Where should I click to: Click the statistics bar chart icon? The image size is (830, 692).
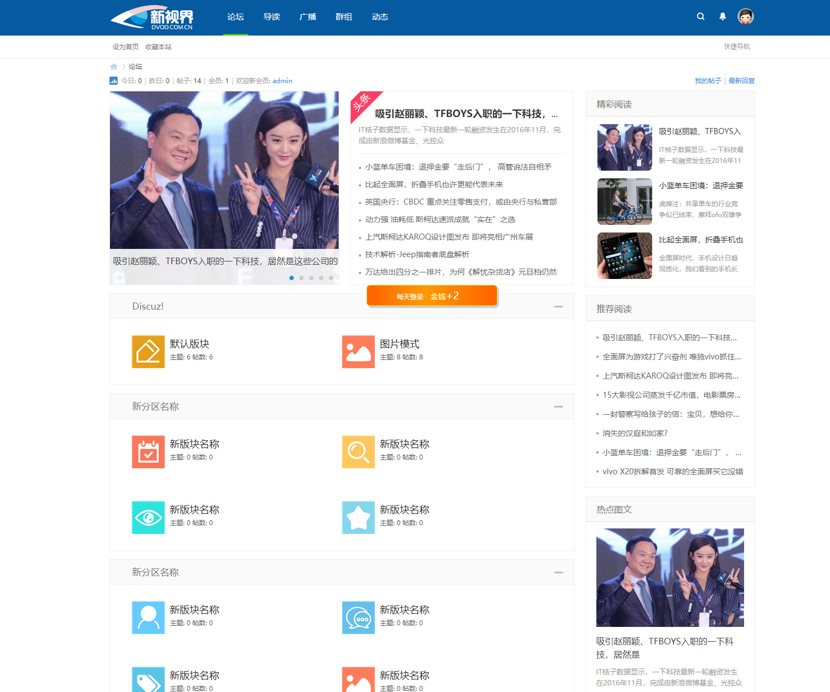114,81
